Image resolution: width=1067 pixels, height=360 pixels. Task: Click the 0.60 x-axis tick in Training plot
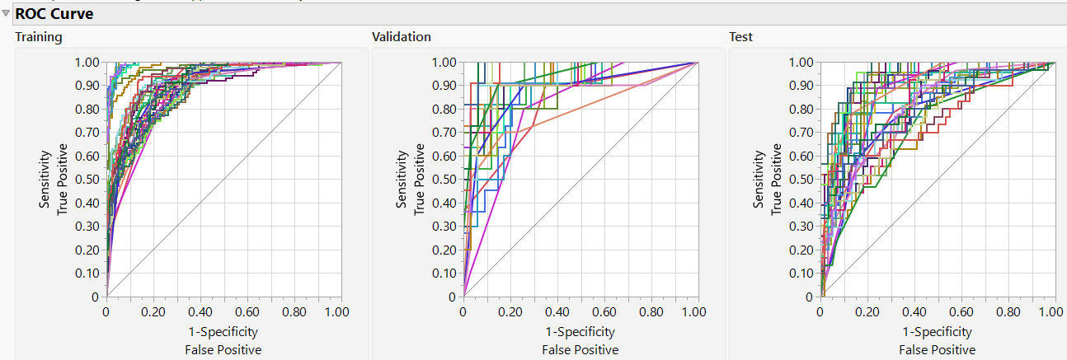click(x=247, y=313)
